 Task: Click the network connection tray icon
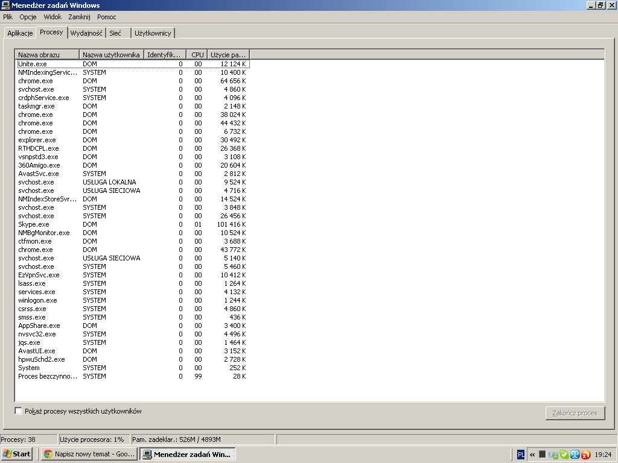click(x=553, y=455)
